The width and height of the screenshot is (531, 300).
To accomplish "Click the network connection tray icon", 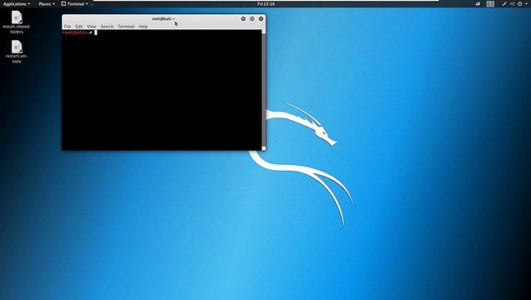I will click(x=504, y=4).
